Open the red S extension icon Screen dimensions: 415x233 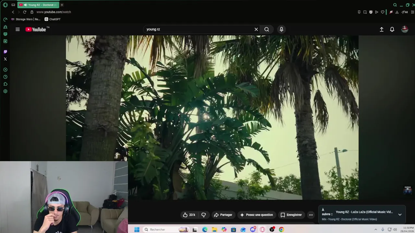[391, 12]
